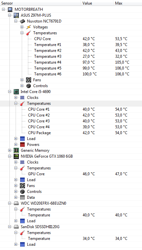Click the WDC Temperatures thermometer icon
The width and height of the screenshot is (142, 250).
(22, 209)
